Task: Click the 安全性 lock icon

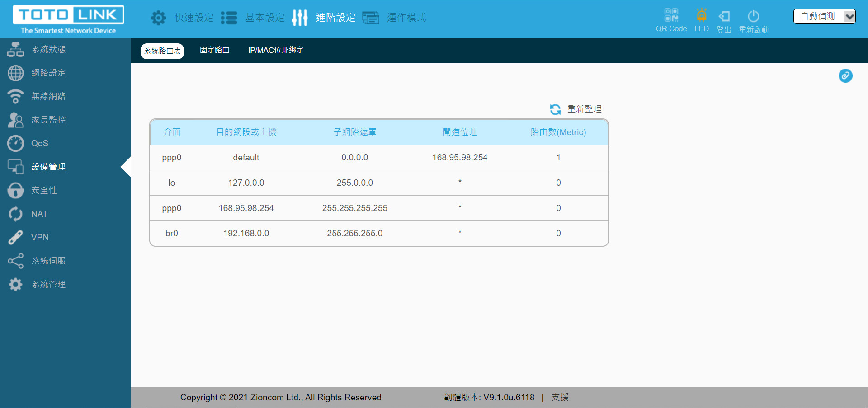Action: pyautogui.click(x=15, y=190)
